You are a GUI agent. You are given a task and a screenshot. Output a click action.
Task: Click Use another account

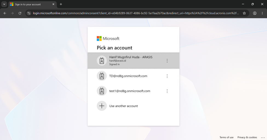click(x=133, y=106)
